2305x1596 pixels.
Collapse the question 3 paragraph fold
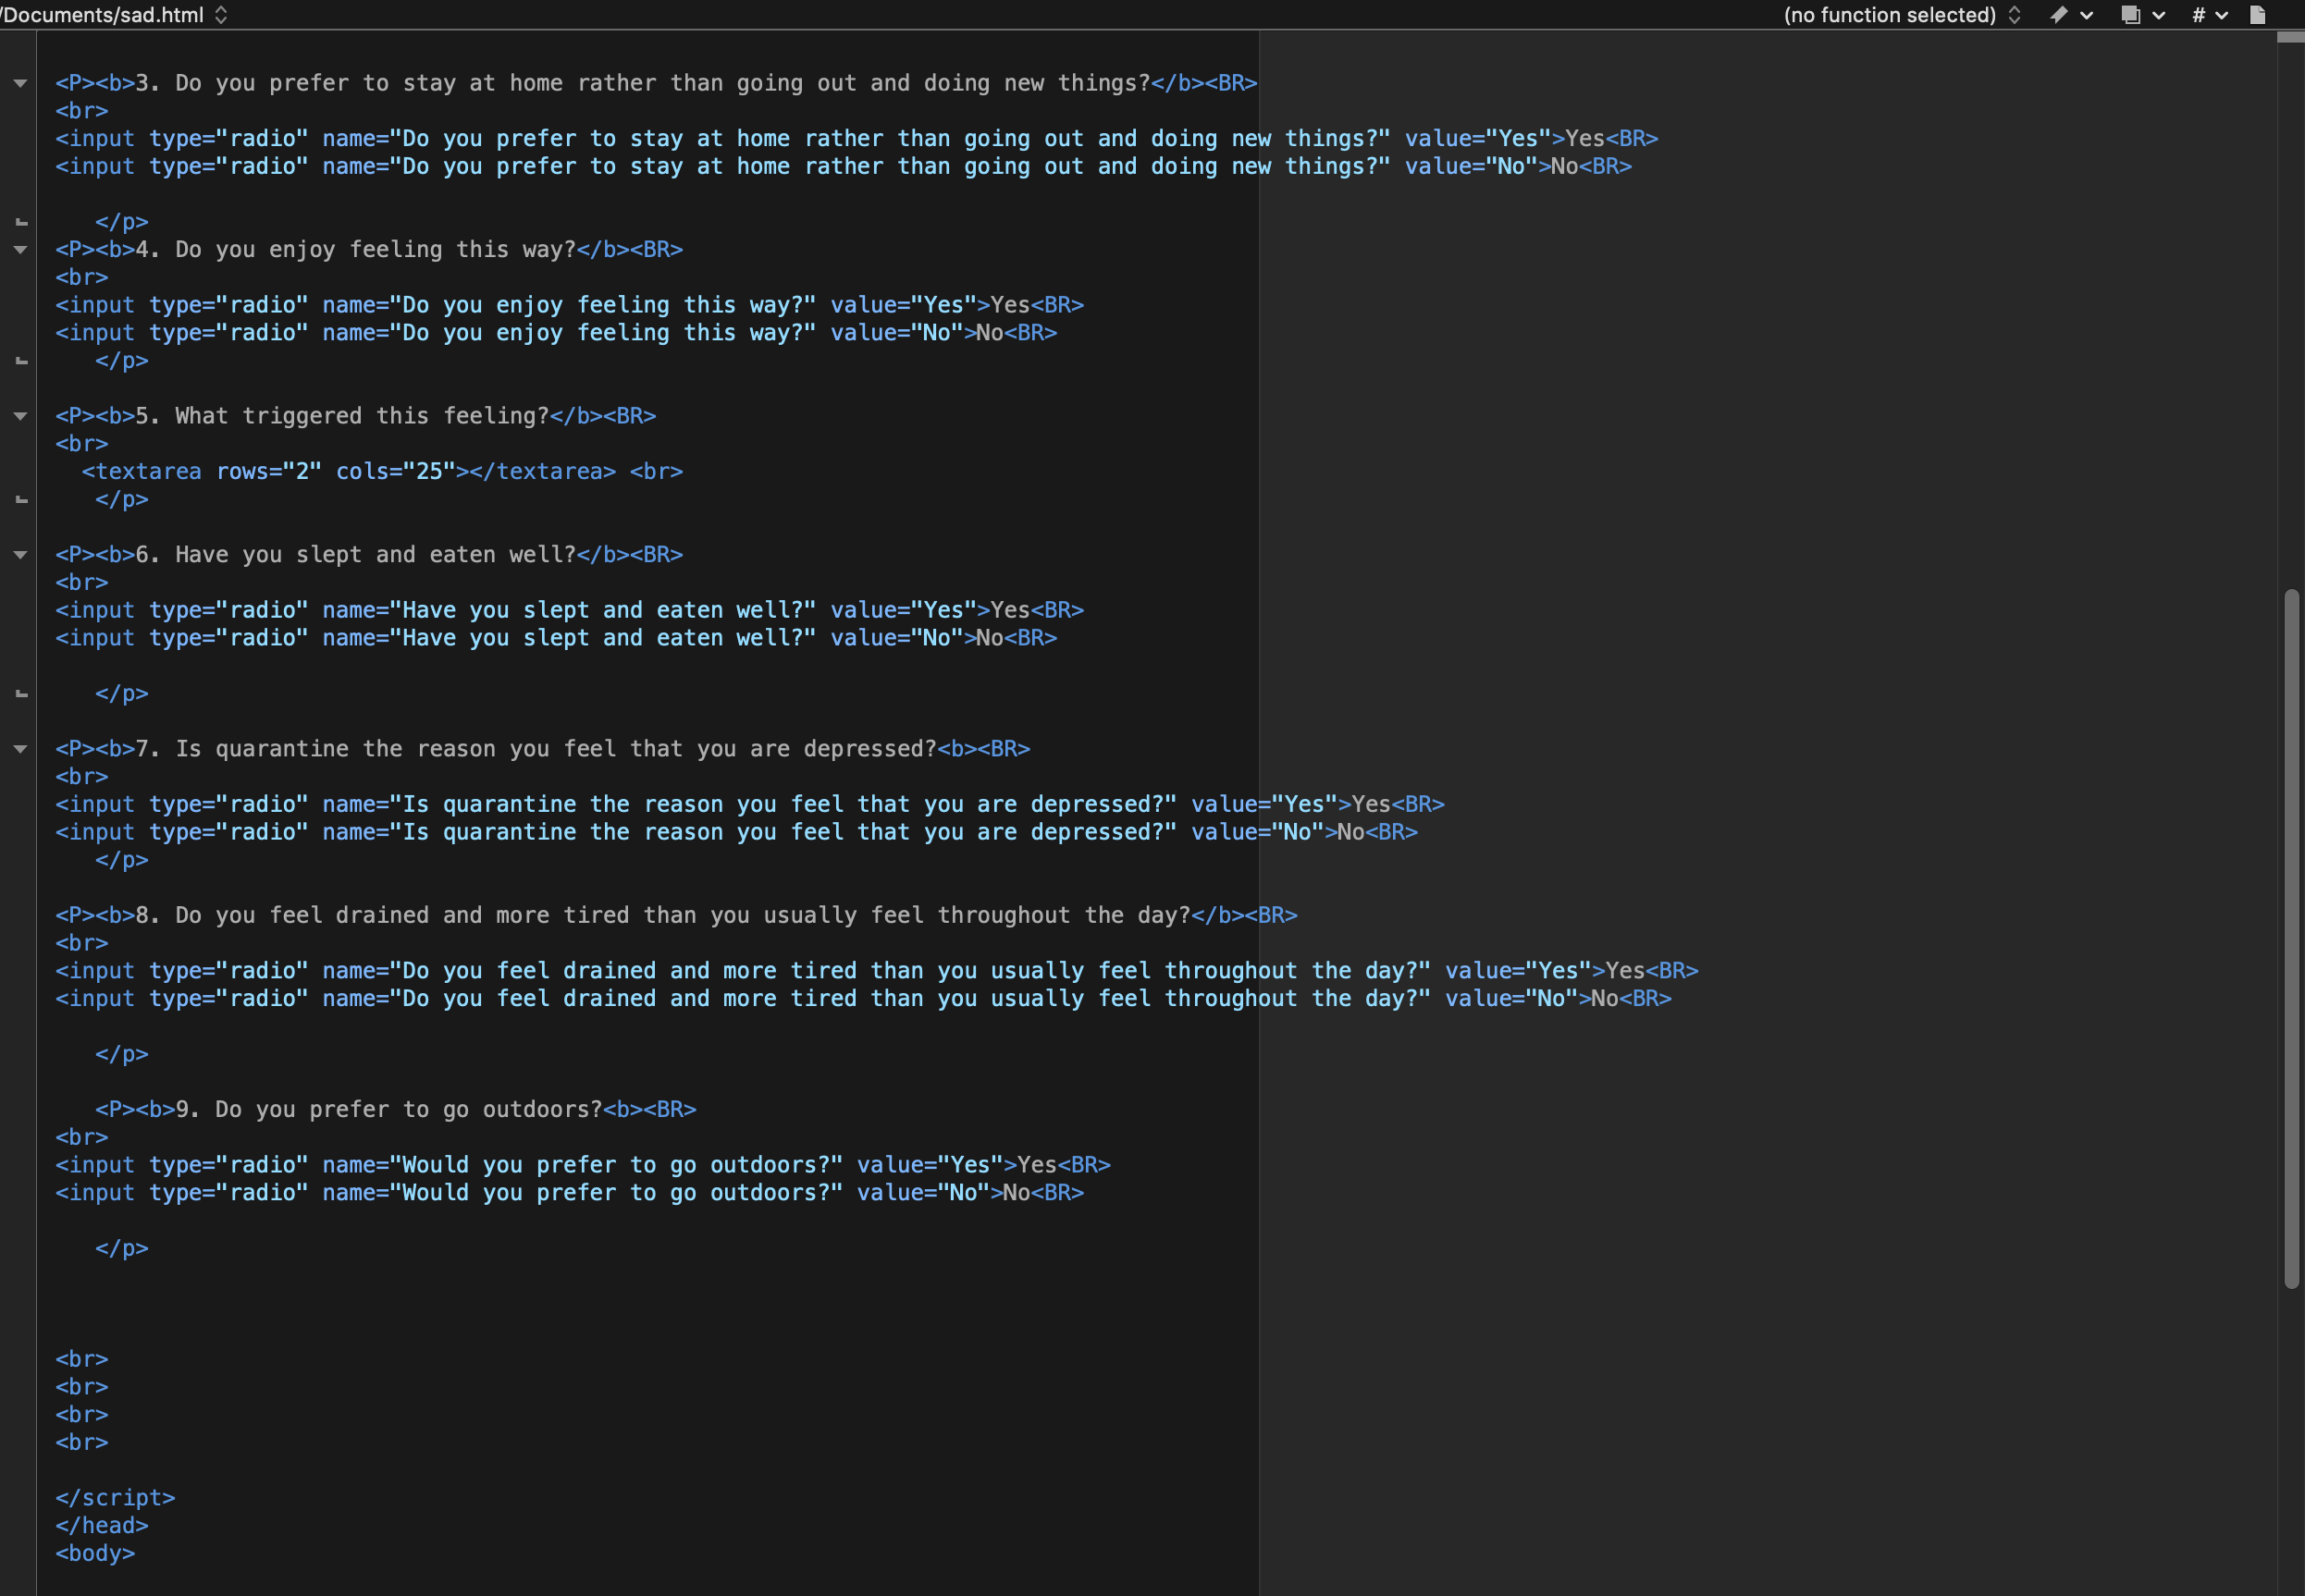coord(20,84)
